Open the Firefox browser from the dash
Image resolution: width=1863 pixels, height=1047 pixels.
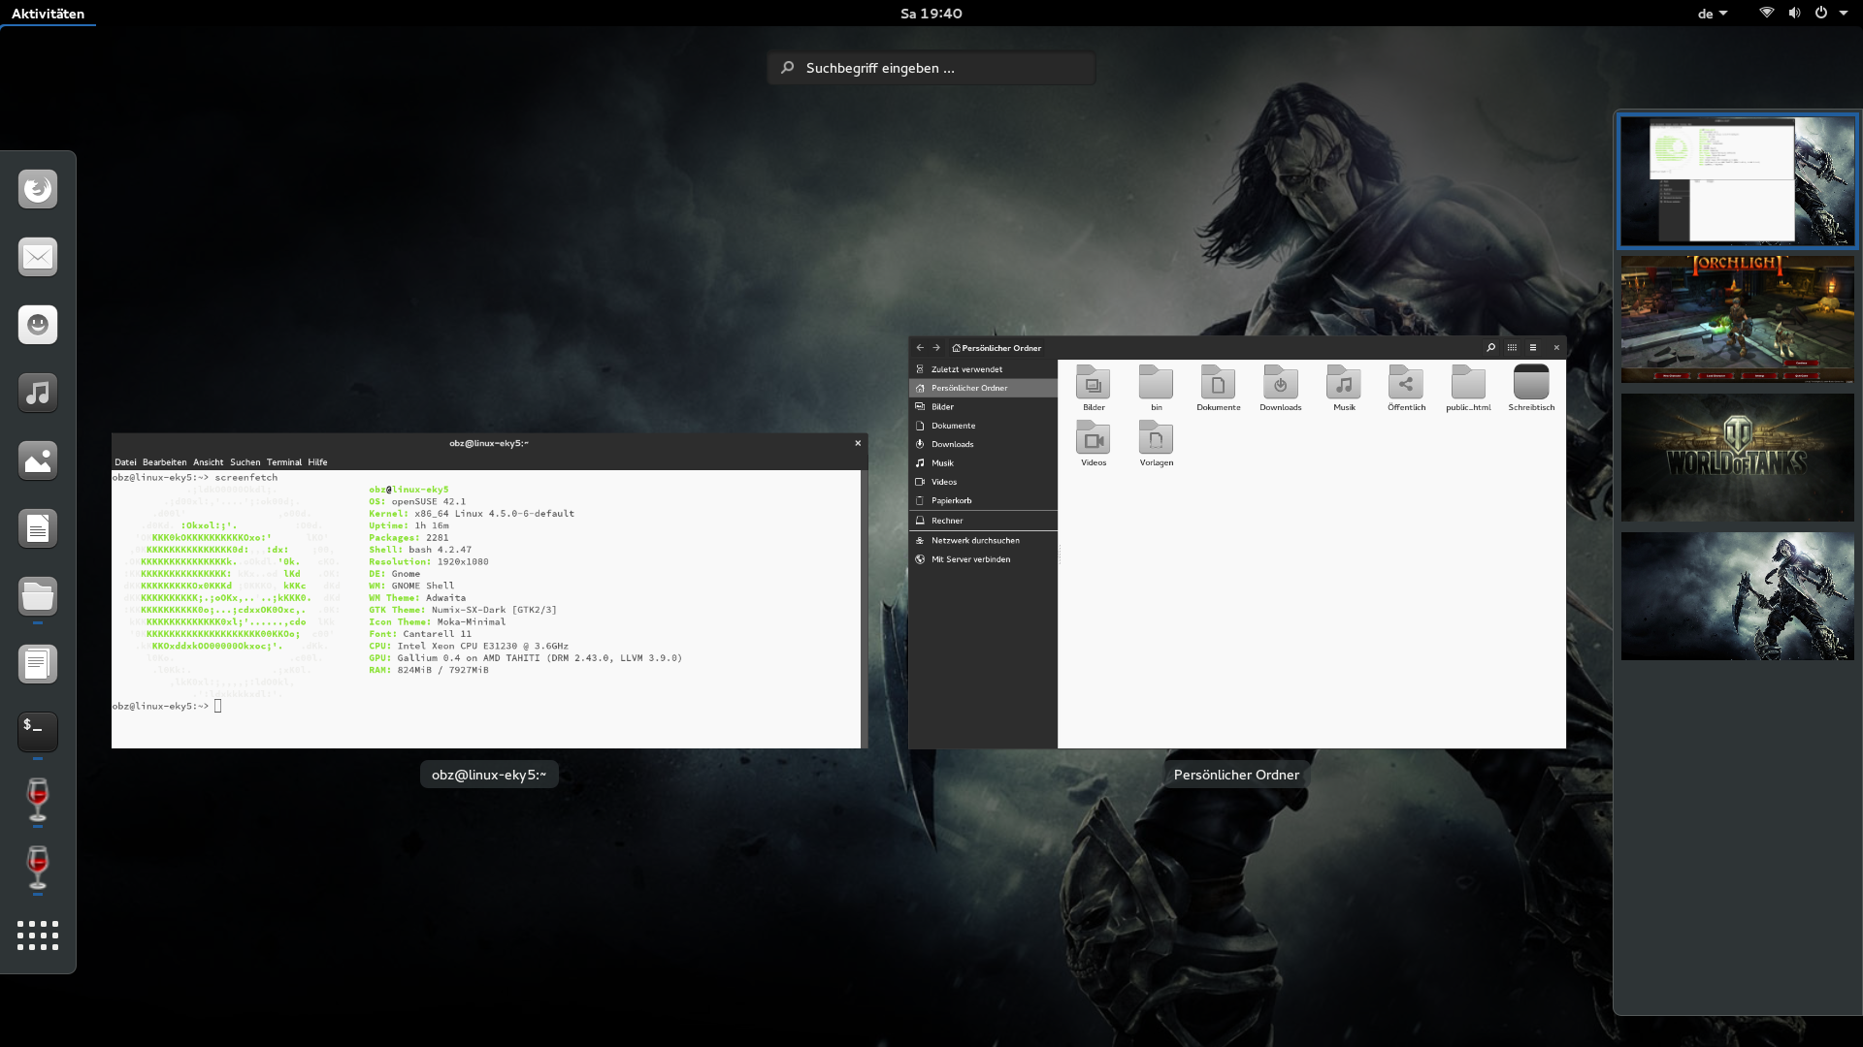38,189
